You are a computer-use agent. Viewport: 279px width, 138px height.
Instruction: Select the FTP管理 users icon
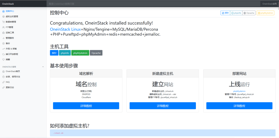(x=3, y=27)
